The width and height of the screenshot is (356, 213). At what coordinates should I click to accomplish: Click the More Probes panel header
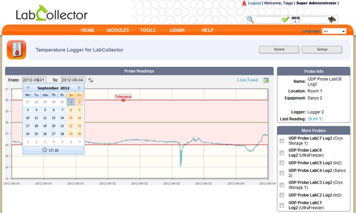coord(314,131)
